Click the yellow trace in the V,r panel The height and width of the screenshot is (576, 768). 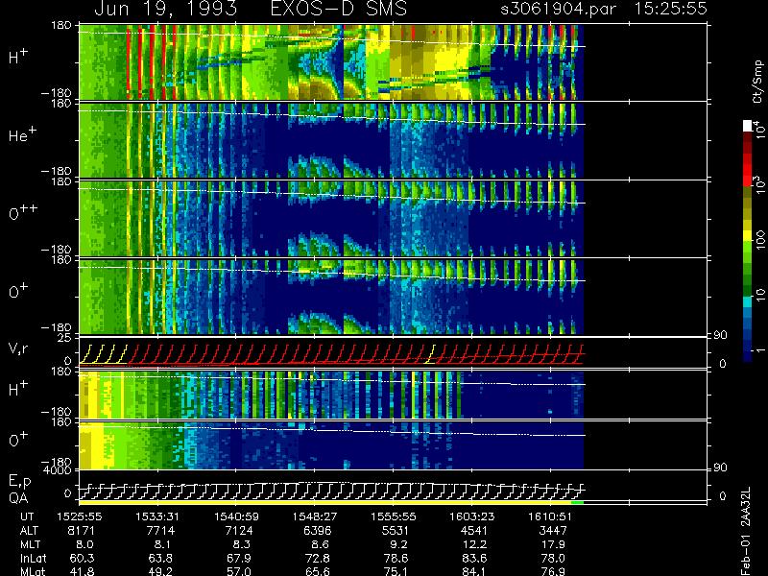[104, 353]
